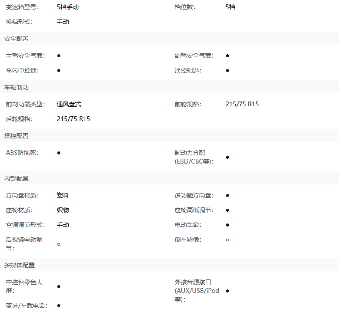Click the 车轮制动 section header
The height and width of the screenshot is (312, 341).
click(x=17, y=87)
